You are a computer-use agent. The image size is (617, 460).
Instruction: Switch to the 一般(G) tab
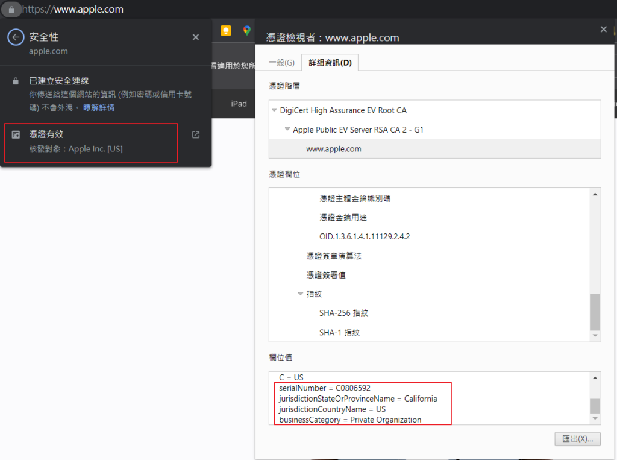point(282,63)
